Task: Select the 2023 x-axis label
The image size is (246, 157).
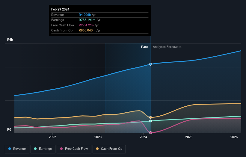Action: pos(98,137)
